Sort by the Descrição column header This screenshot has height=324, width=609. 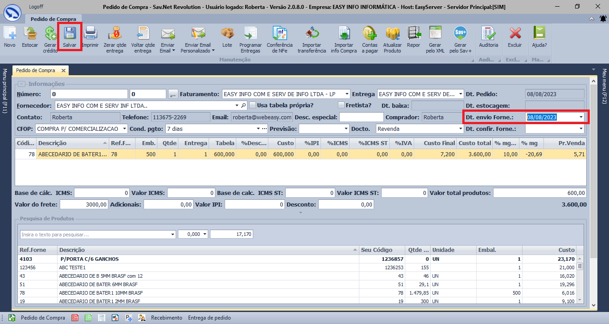coord(73,143)
